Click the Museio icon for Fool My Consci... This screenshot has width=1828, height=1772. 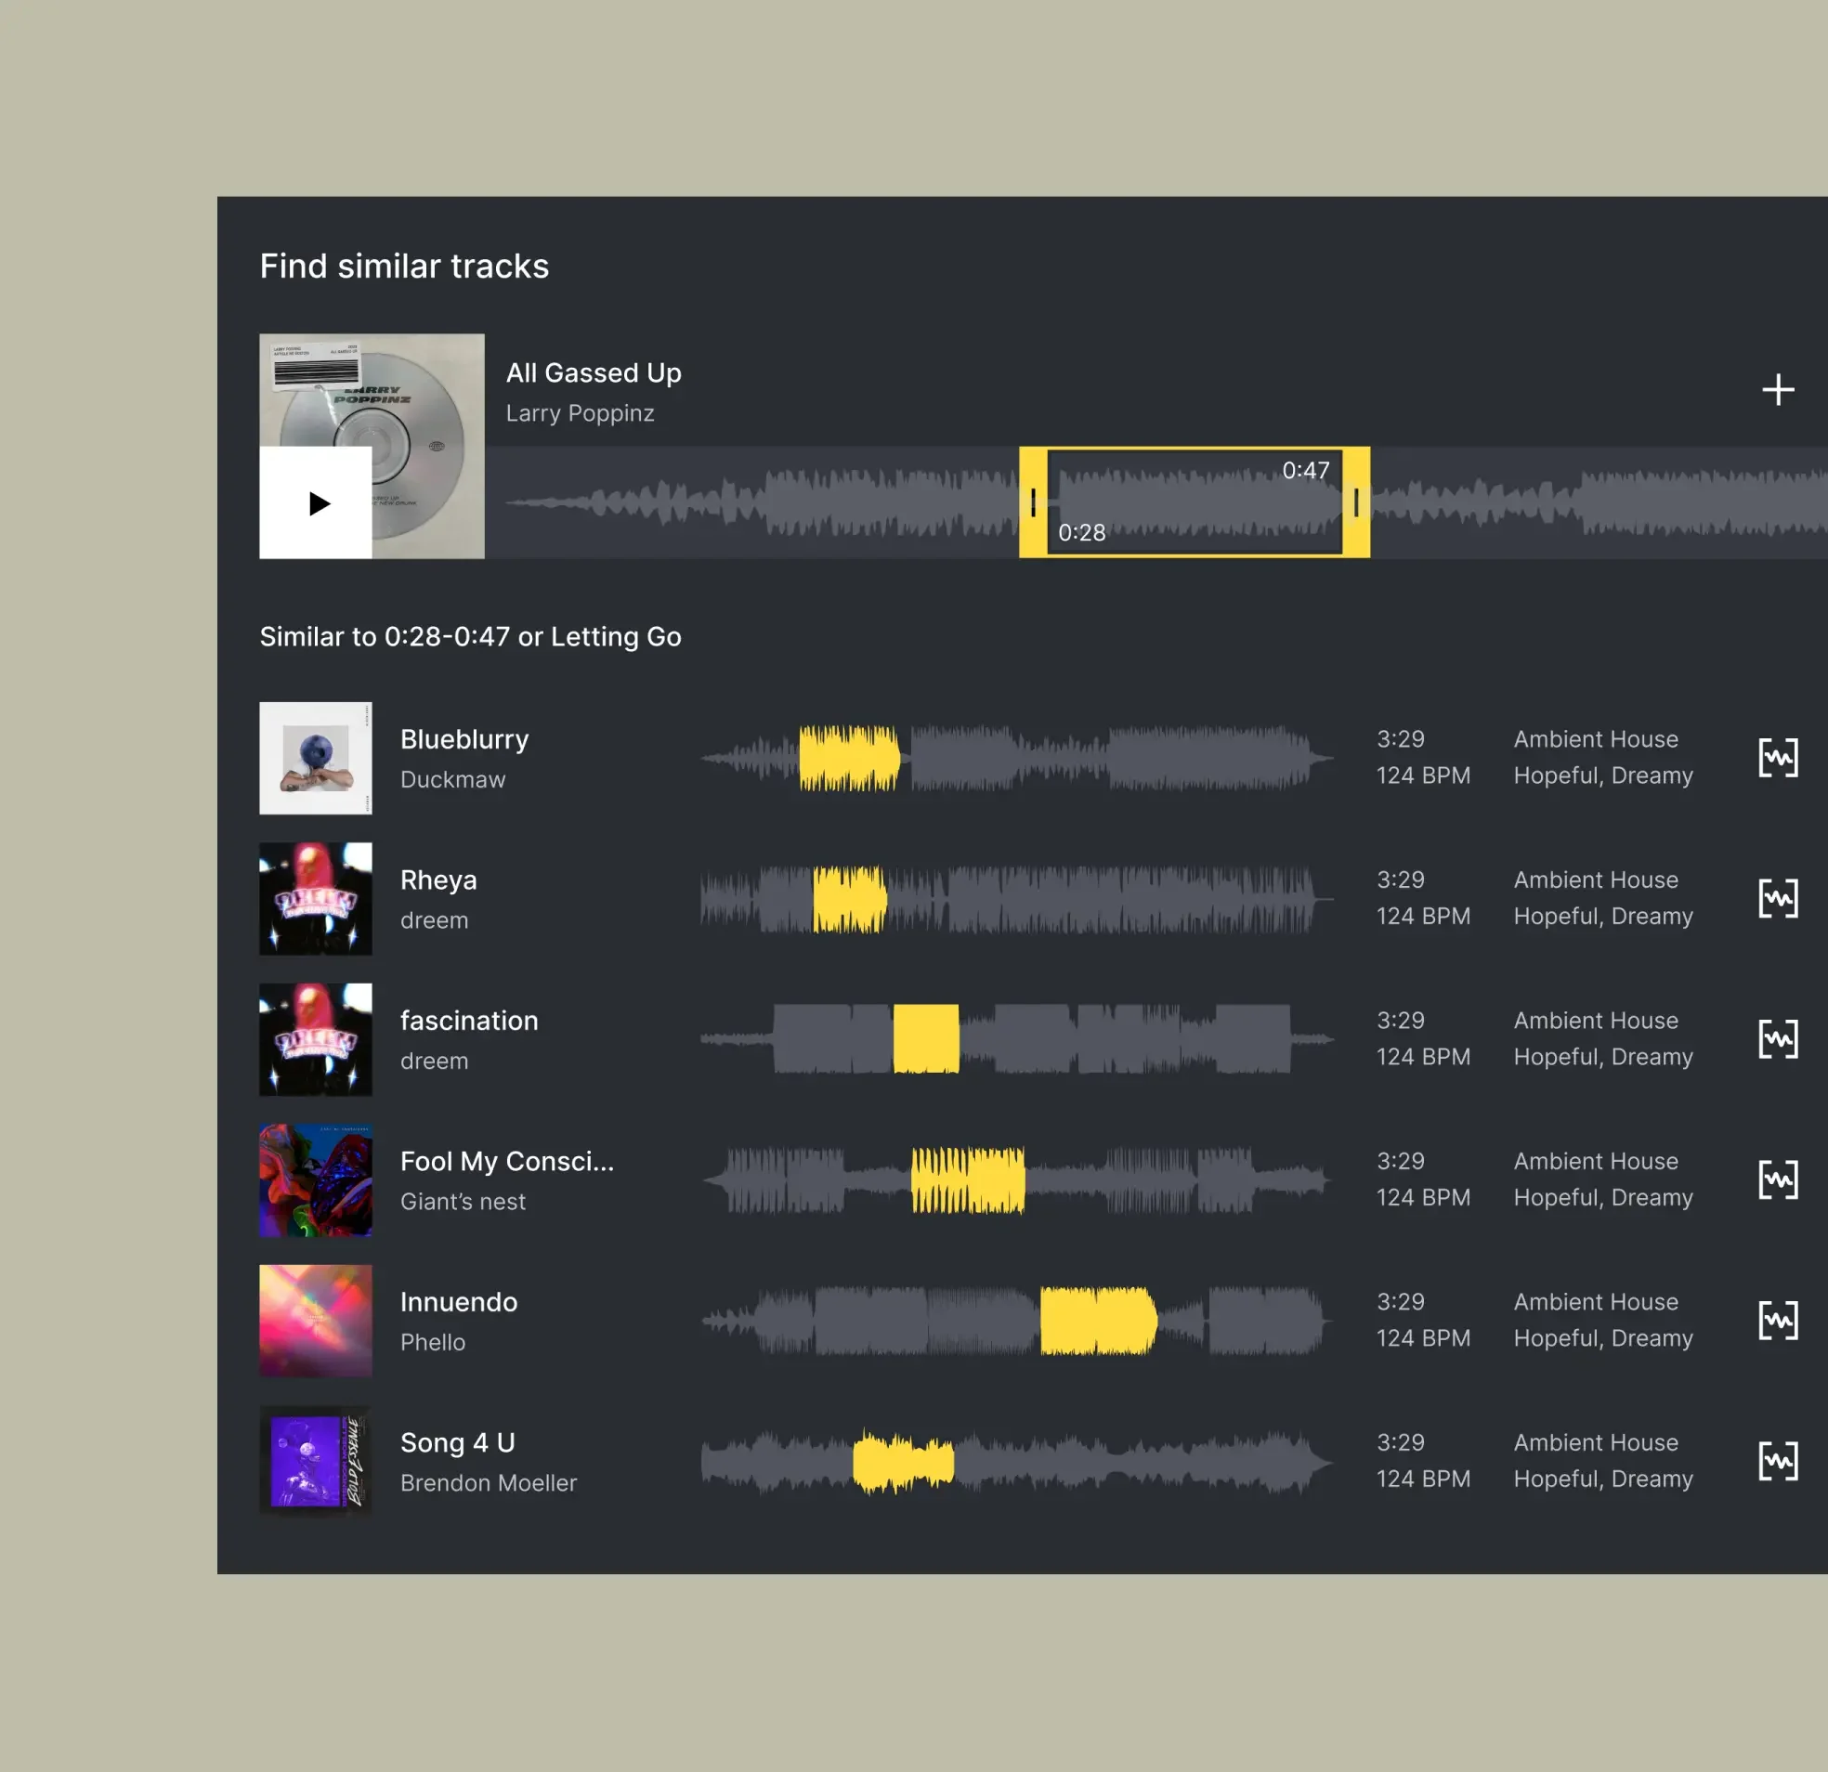coord(1776,1179)
